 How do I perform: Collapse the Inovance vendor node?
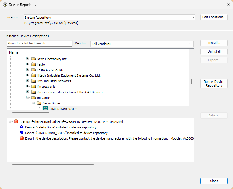27,97
